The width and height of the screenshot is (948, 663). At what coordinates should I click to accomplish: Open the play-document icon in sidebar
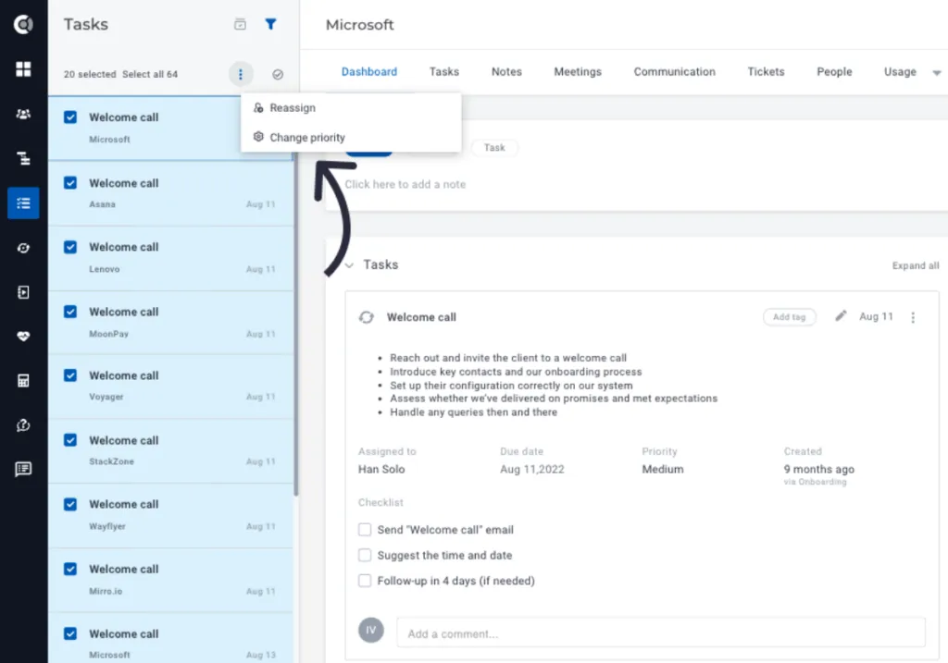23,292
